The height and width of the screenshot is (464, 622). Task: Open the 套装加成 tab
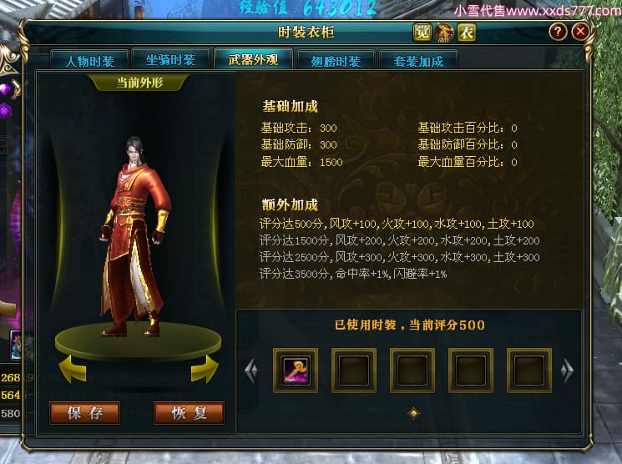point(418,60)
